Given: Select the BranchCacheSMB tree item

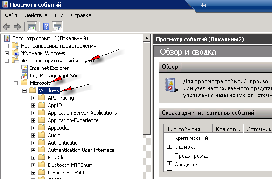Looking at the screenshot, I should [67, 172].
